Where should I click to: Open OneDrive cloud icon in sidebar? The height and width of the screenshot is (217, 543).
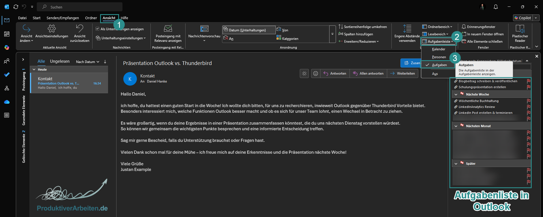[7, 102]
